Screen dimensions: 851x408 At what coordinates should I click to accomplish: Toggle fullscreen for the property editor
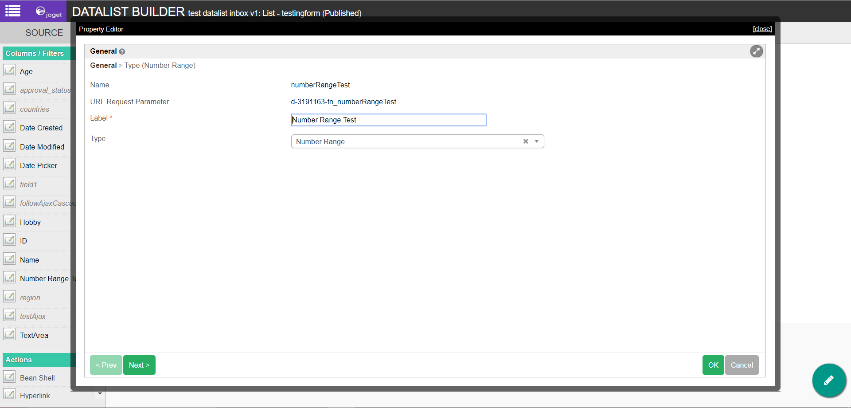tap(756, 51)
